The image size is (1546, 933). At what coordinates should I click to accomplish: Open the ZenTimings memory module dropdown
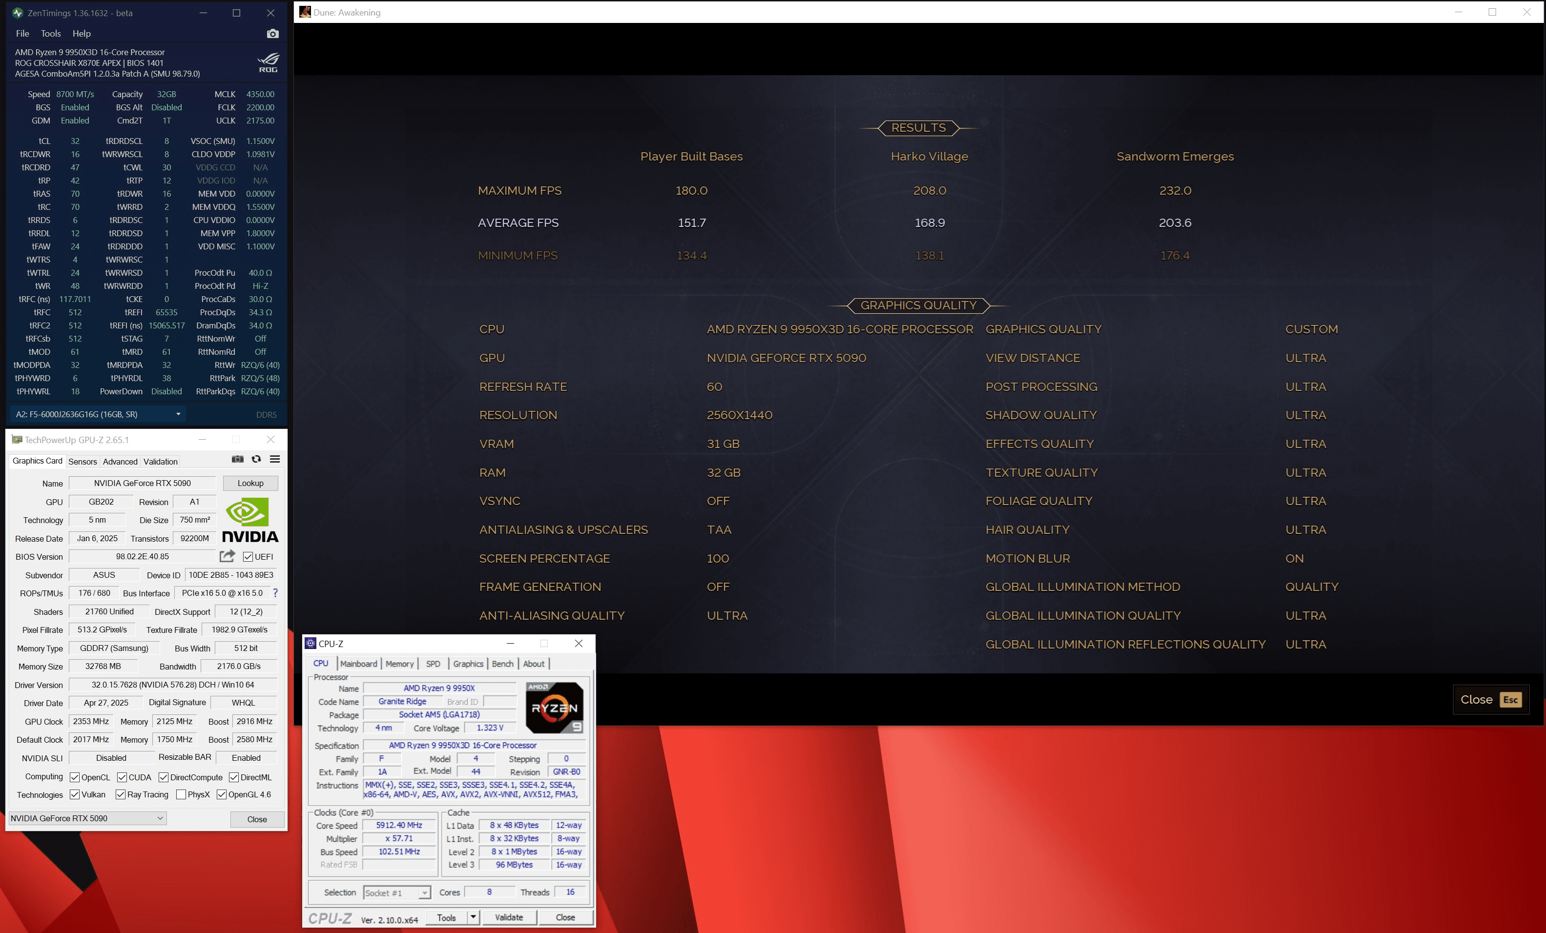coord(98,414)
